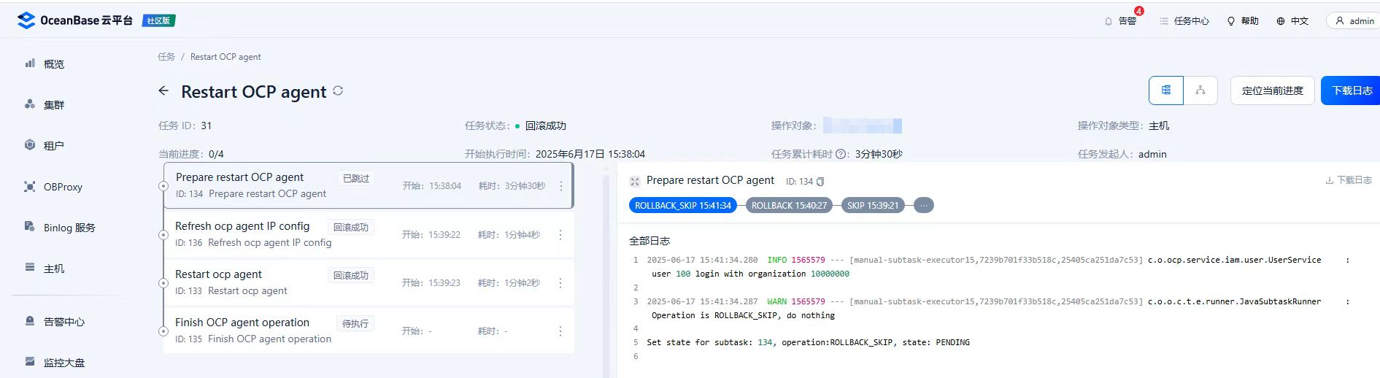The height and width of the screenshot is (378, 1380).
Task: Open Binlog 服务 in sidebar
Action: coord(60,228)
